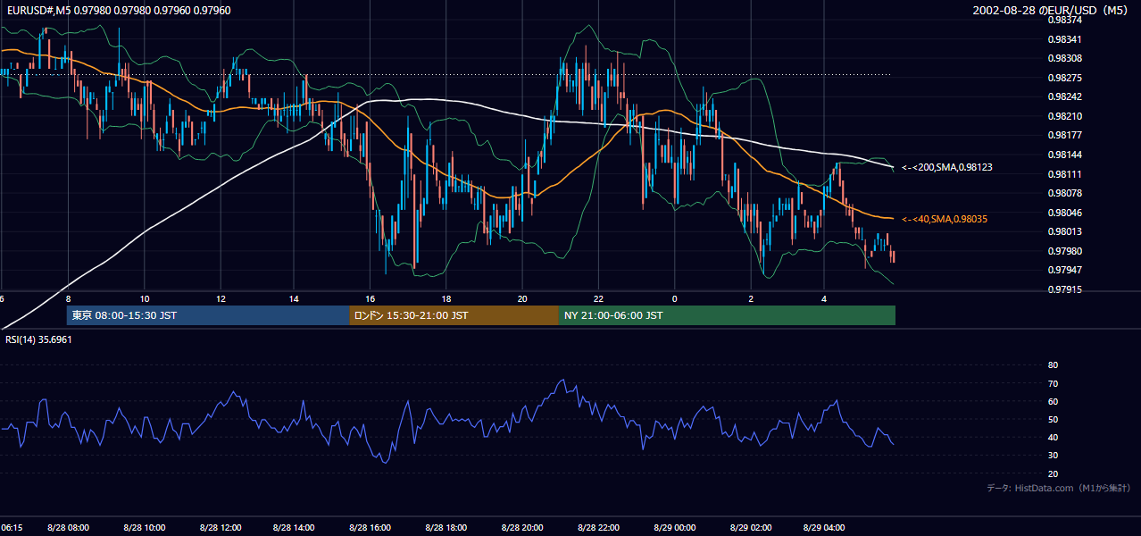Click RSI scale value 40

coord(1053,437)
